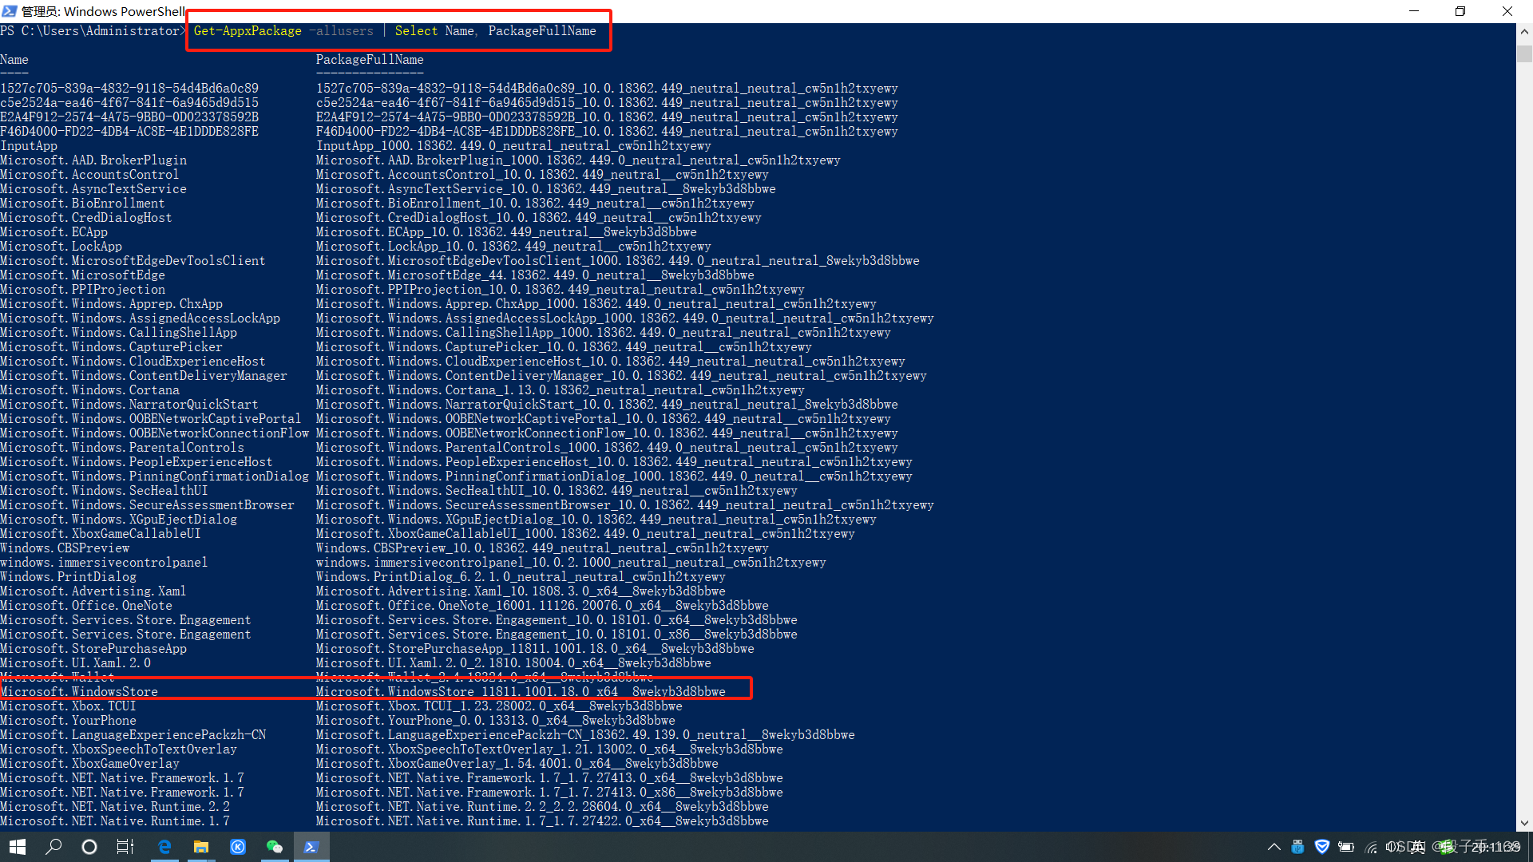Open the Windows Start menu
Viewport: 1533px width, 862px height.
point(18,847)
